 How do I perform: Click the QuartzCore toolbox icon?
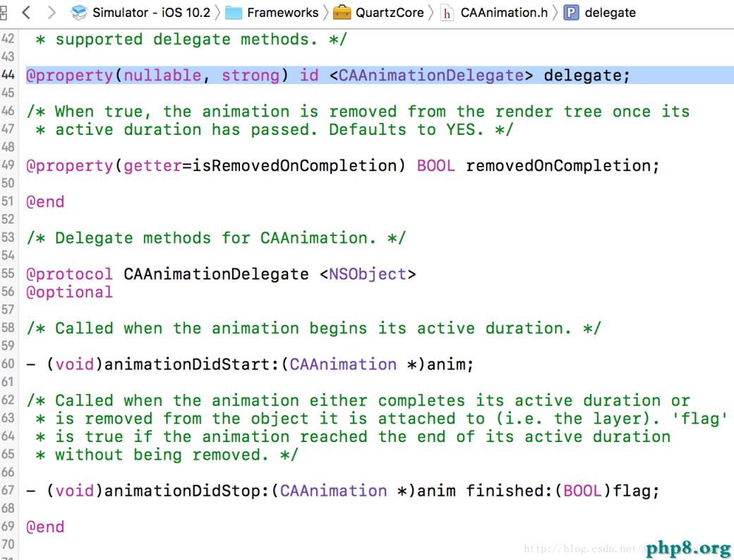point(343,12)
